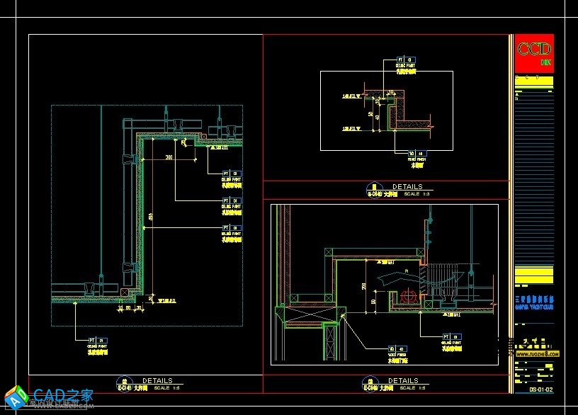
Task: Click the 200 dimension text in left detail
Action: (169, 157)
